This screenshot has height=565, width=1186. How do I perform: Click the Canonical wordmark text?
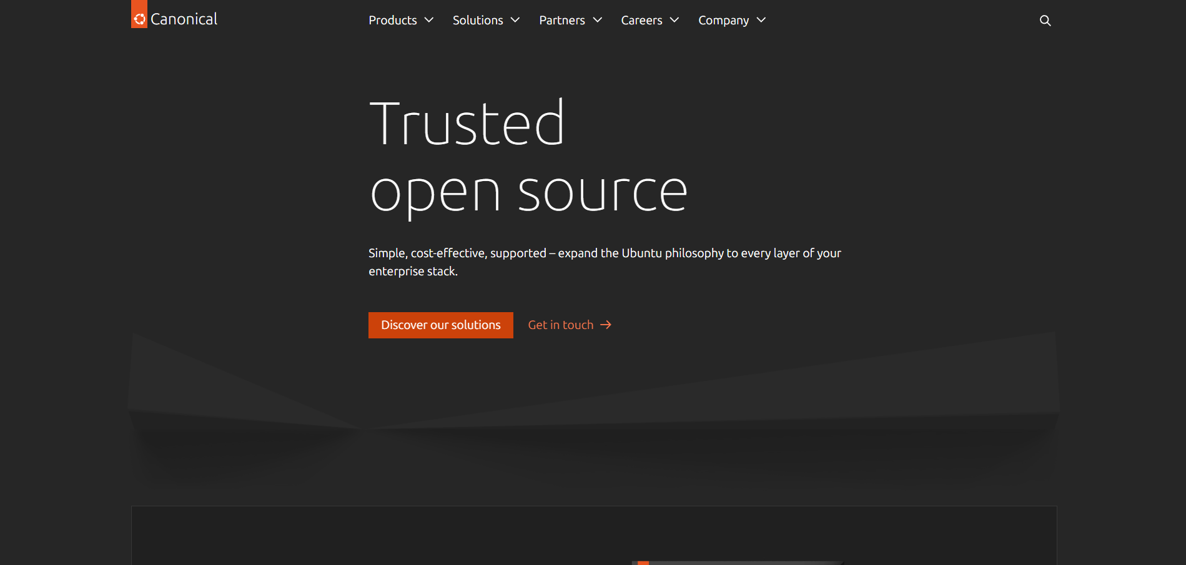coord(183,19)
